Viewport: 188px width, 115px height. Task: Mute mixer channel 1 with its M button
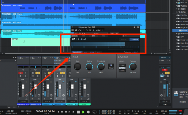21,73
